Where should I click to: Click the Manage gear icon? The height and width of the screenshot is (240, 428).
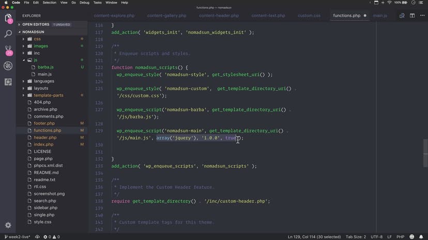coord(8,225)
